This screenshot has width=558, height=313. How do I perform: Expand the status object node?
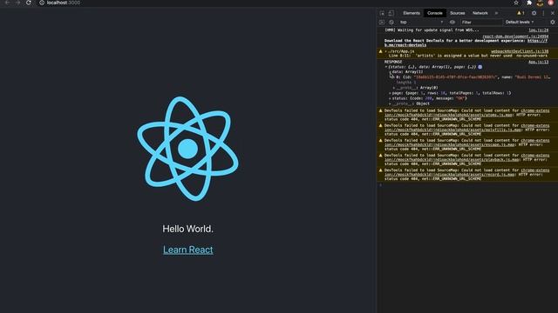[390, 98]
